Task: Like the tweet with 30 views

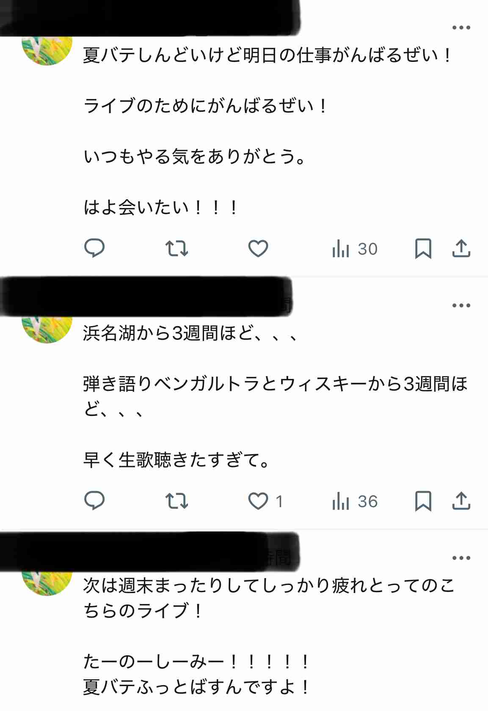Action: tap(258, 248)
